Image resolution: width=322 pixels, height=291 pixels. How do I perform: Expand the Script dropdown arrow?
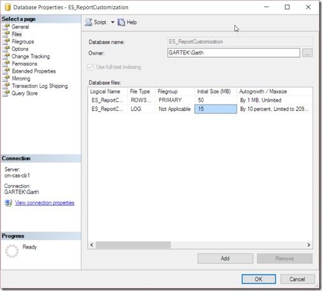(x=112, y=22)
